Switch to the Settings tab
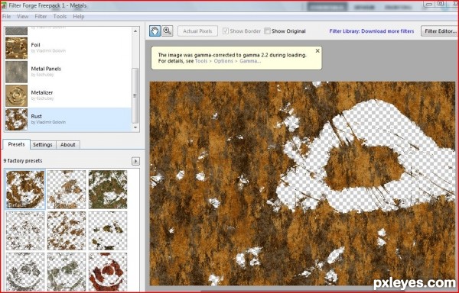This screenshot has height=293, width=459. [x=43, y=145]
